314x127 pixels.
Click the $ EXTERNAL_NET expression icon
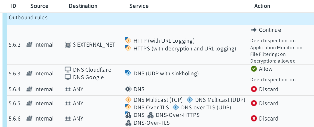(x=68, y=45)
